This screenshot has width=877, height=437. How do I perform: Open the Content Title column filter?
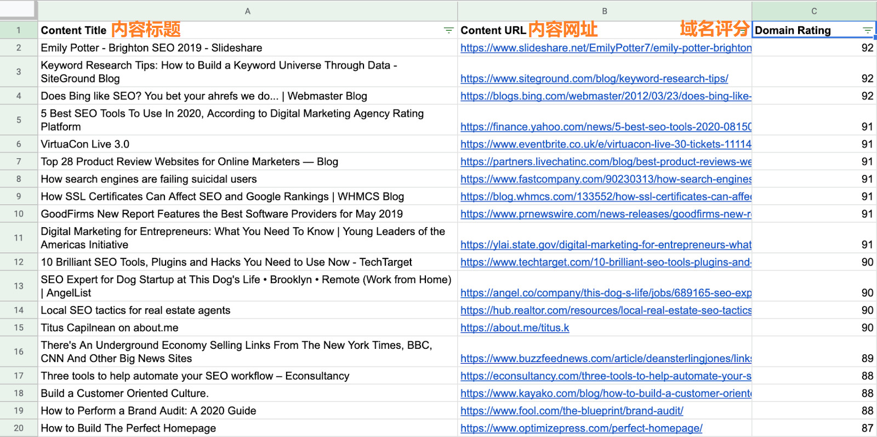click(448, 31)
